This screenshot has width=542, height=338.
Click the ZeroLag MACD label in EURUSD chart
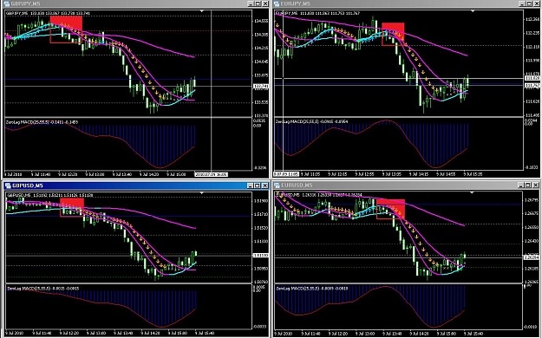click(x=312, y=289)
